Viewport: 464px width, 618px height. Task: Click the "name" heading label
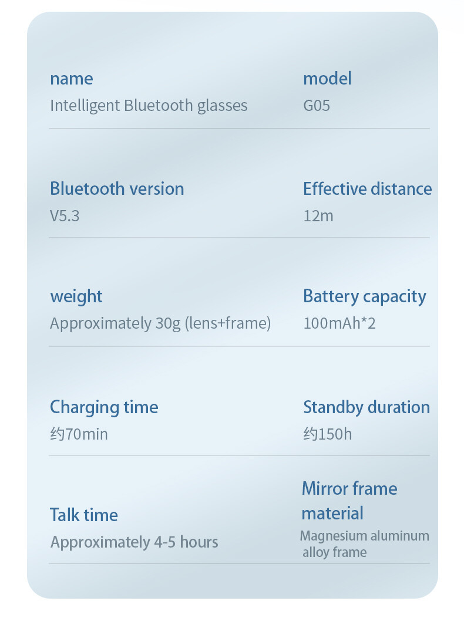coord(71,79)
